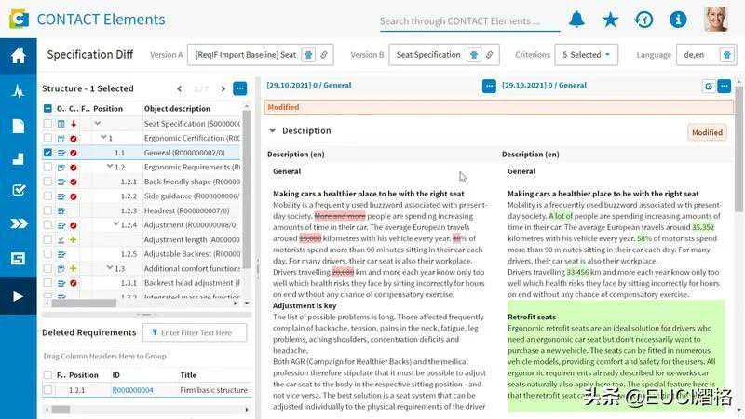Open the history clock icon
This screenshot has height=419, width=745.
643,20
